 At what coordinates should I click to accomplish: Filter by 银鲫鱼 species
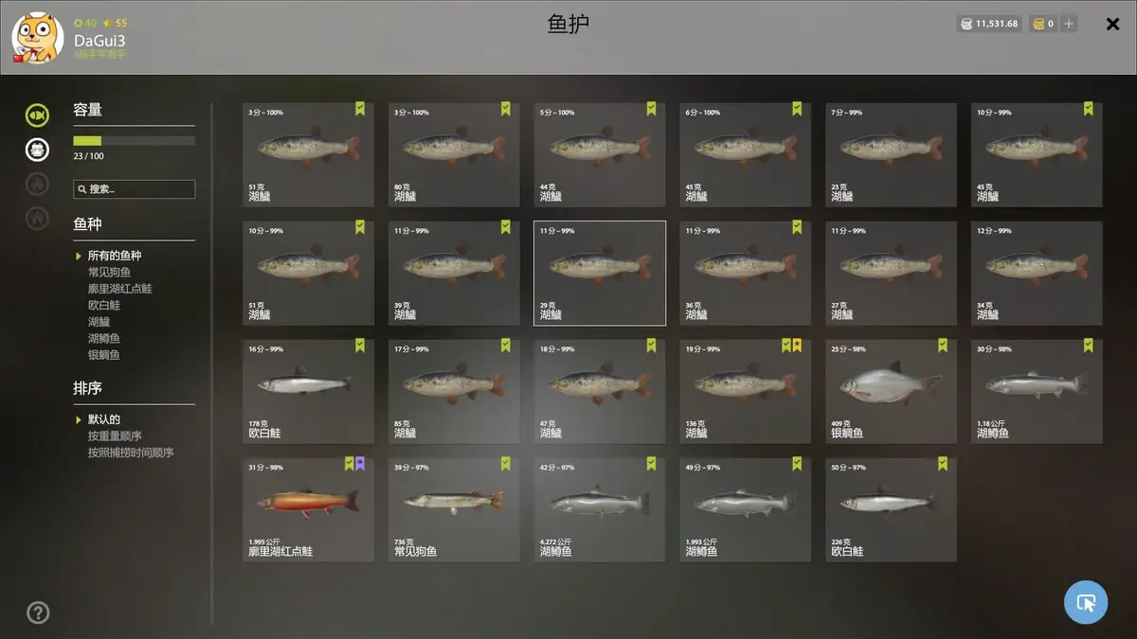(103, 355)
